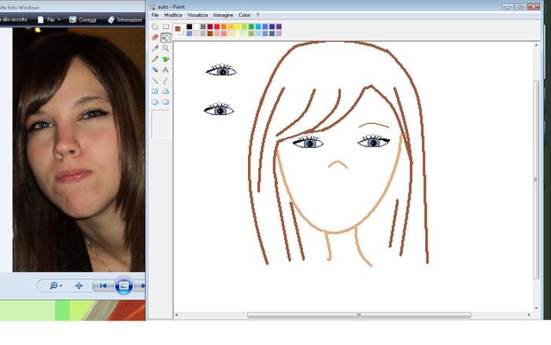Pick the bright yellow swatch
This screenshot has height=345, width=551.
point(238,27)
